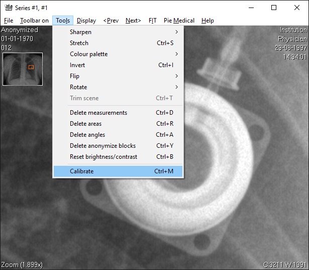Open the Pie Medical menu
309x270 pixels.
point(179,21)
